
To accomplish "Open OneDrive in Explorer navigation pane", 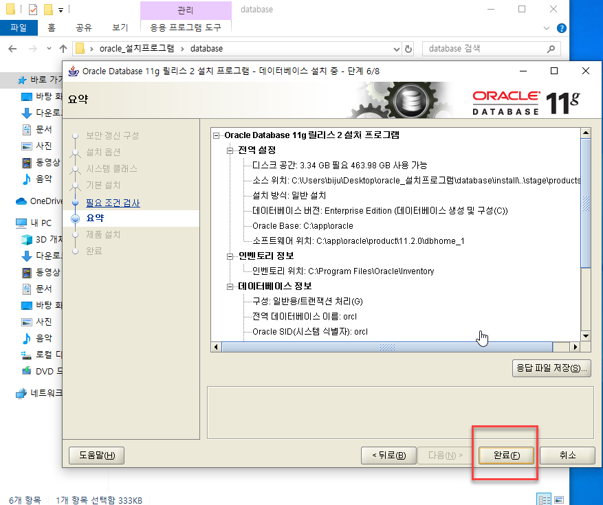I will pos(39,201).
